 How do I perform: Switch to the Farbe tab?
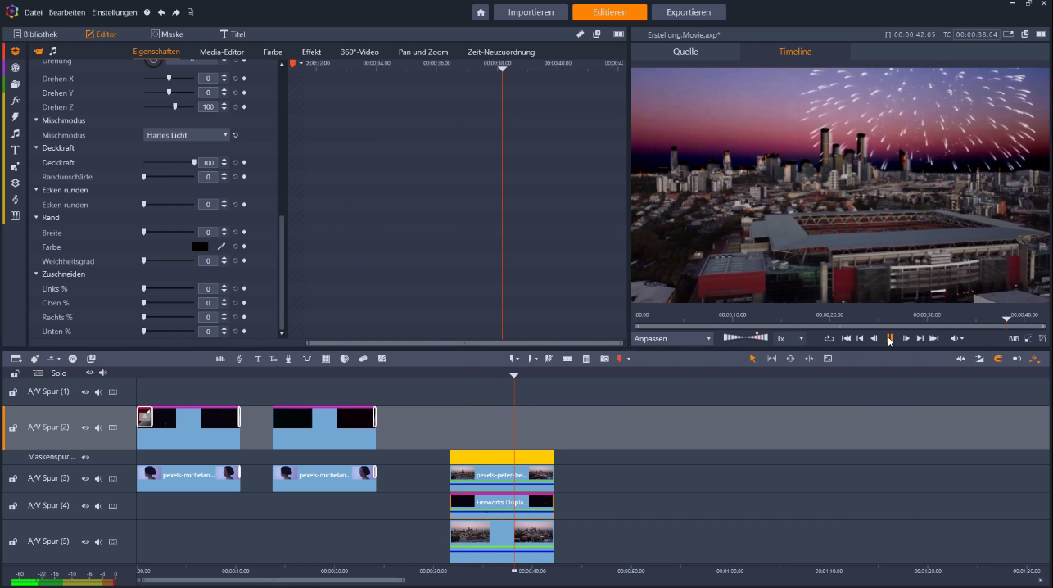pos(273,51)
